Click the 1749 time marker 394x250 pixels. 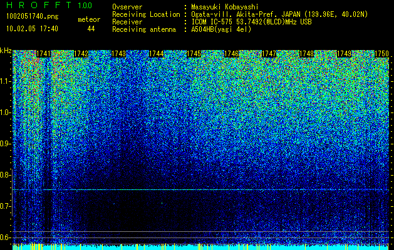point(344,54)
